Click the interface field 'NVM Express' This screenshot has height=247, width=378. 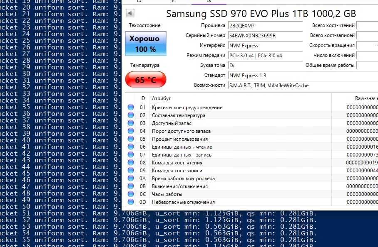pos(265,45)
